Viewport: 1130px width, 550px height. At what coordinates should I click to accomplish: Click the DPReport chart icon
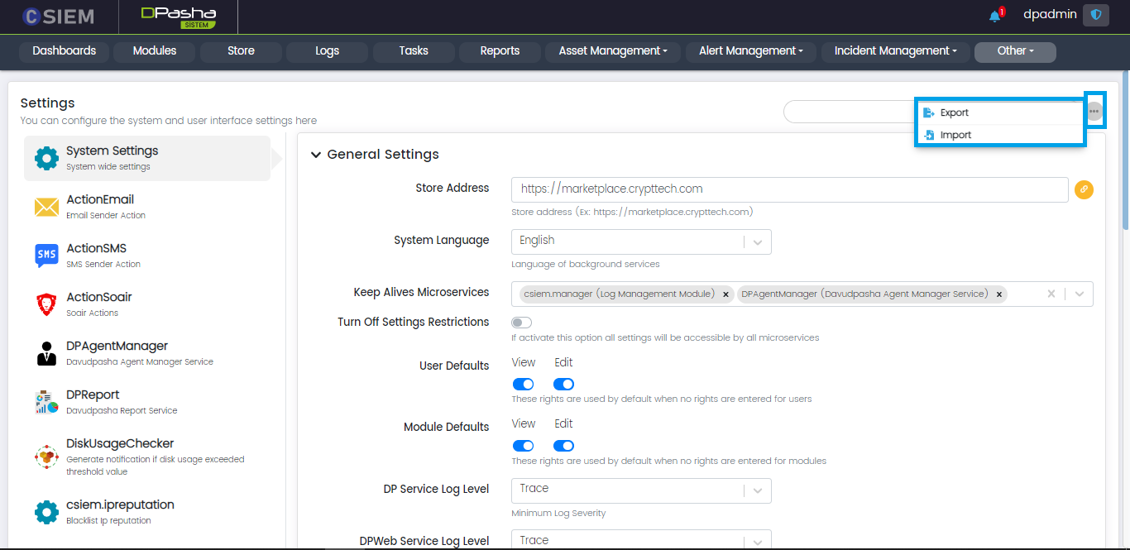point(46,402)
